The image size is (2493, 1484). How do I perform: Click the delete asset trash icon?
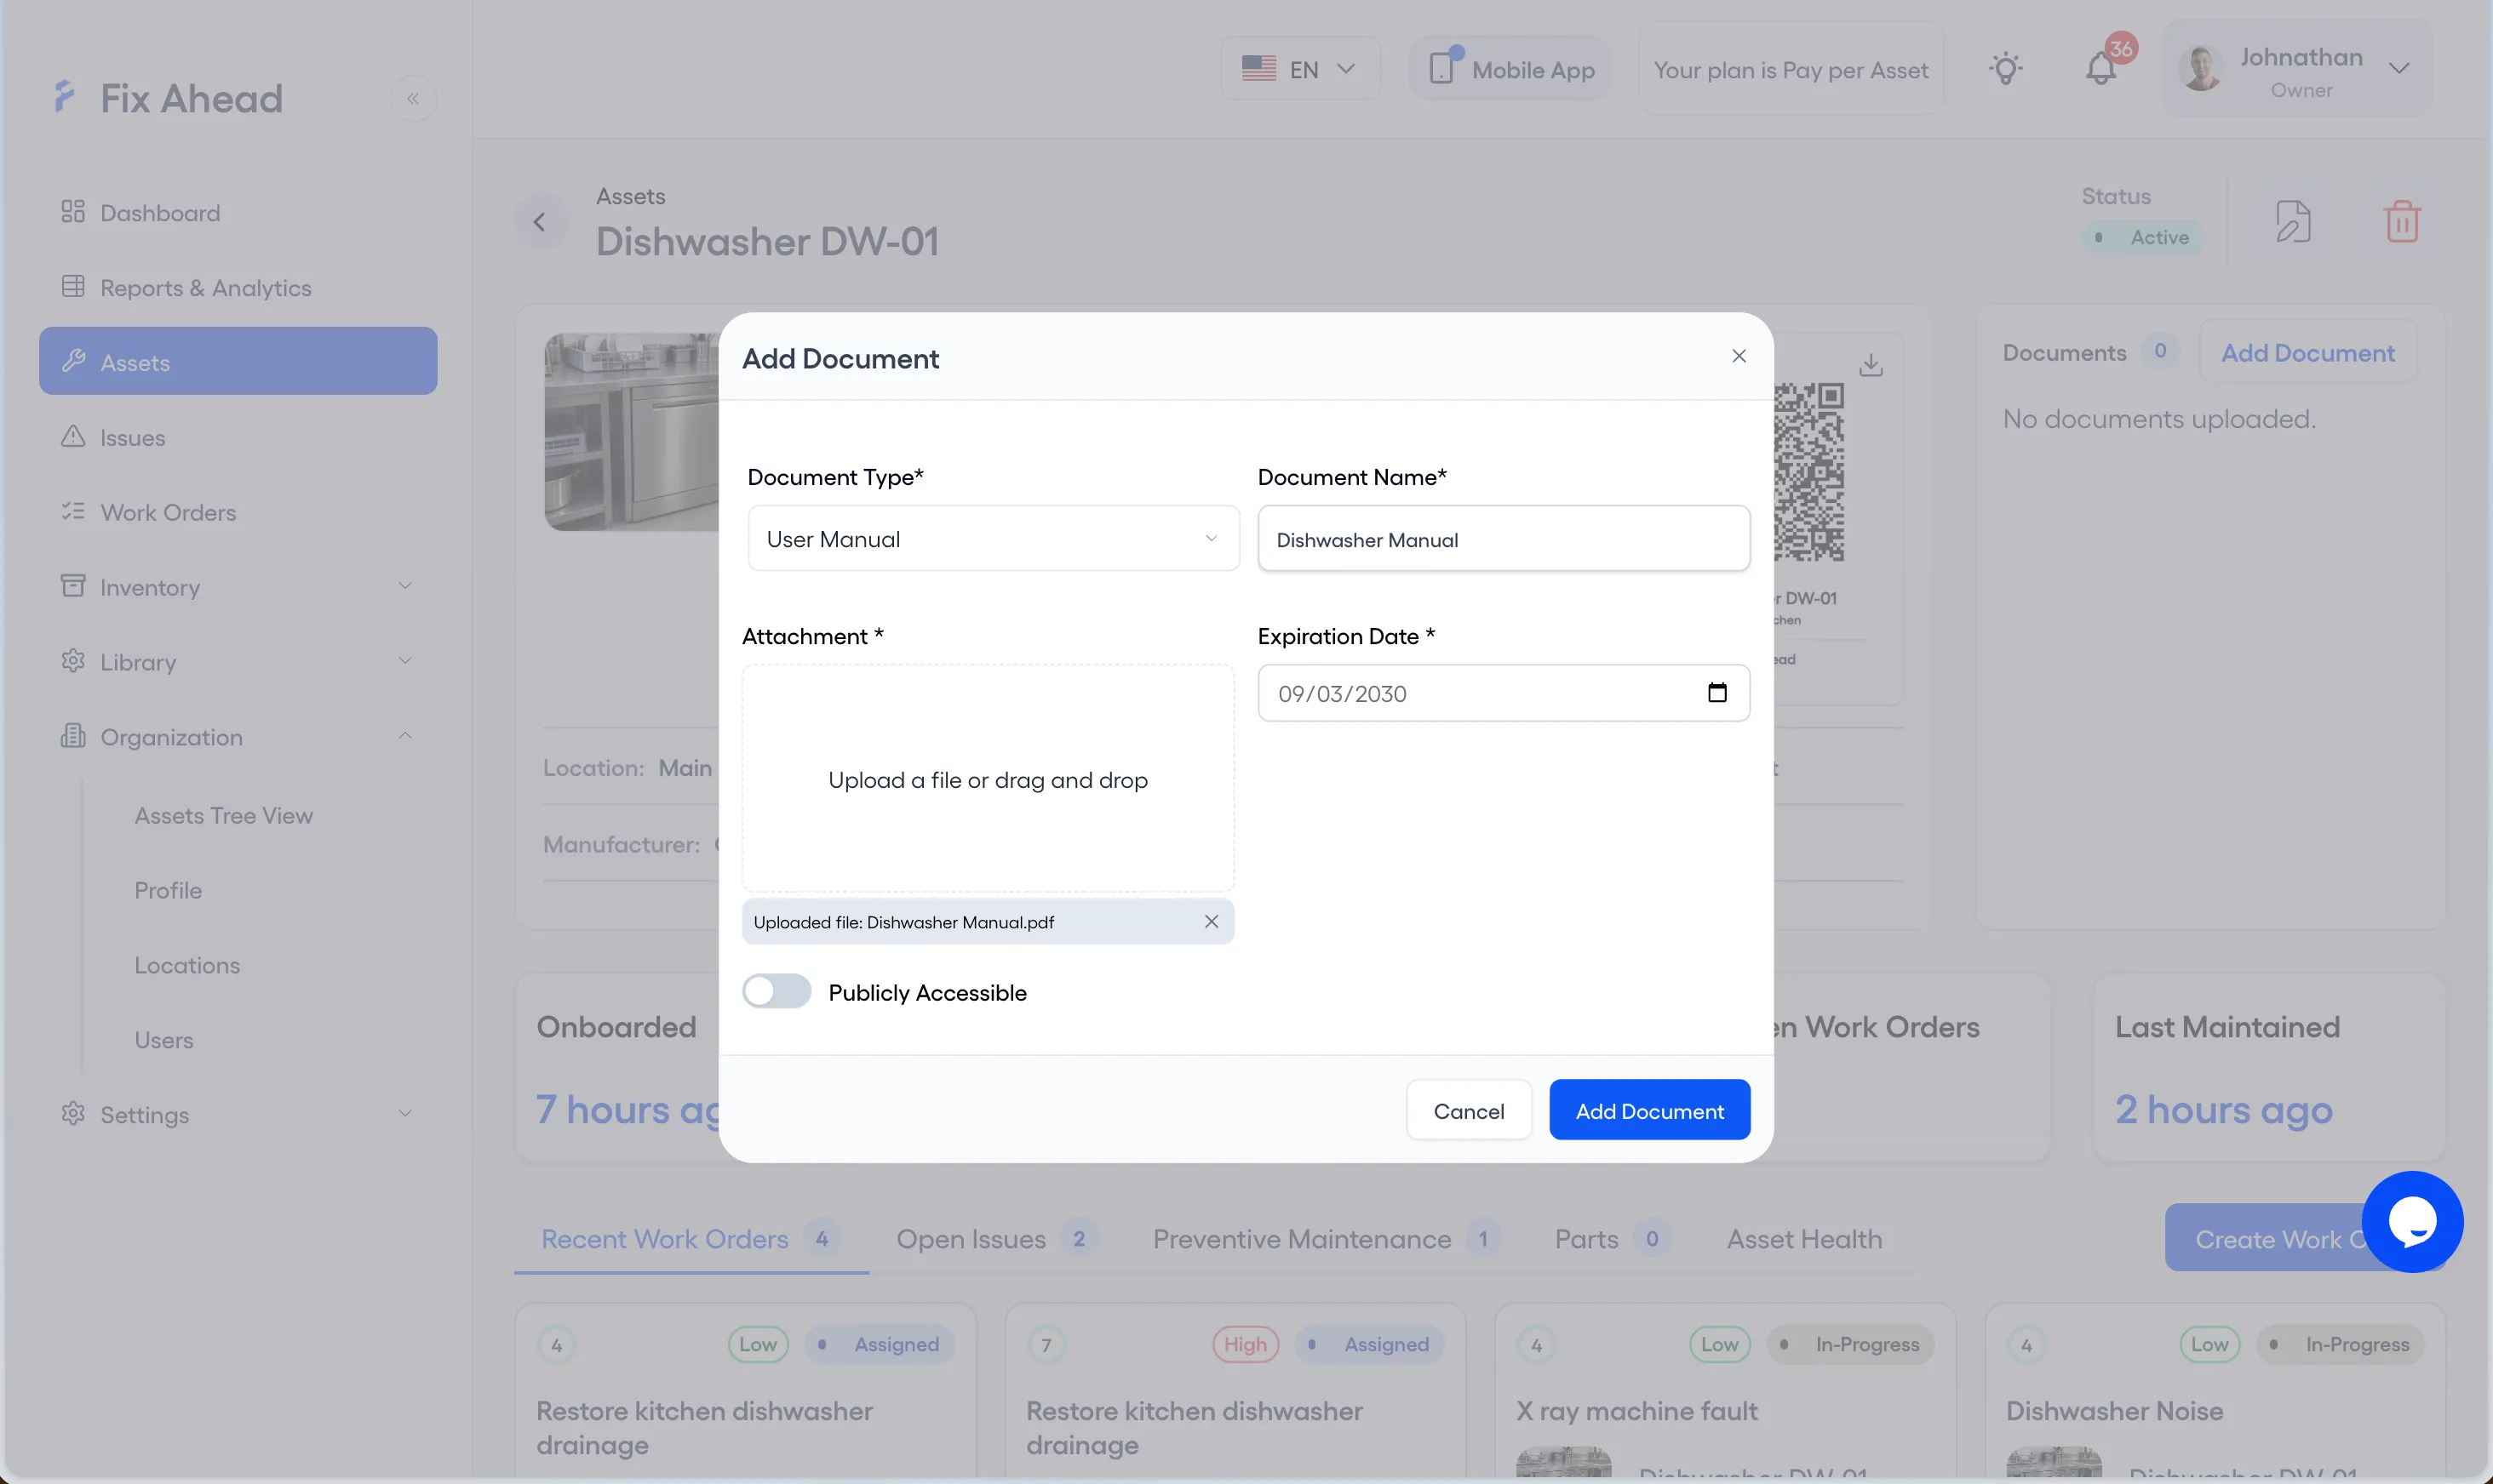click(x=2402, y=222)
